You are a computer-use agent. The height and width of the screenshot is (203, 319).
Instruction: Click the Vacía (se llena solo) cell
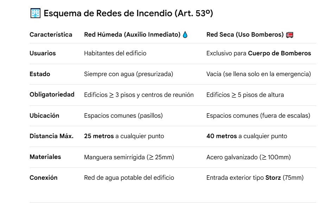point(259,74)
